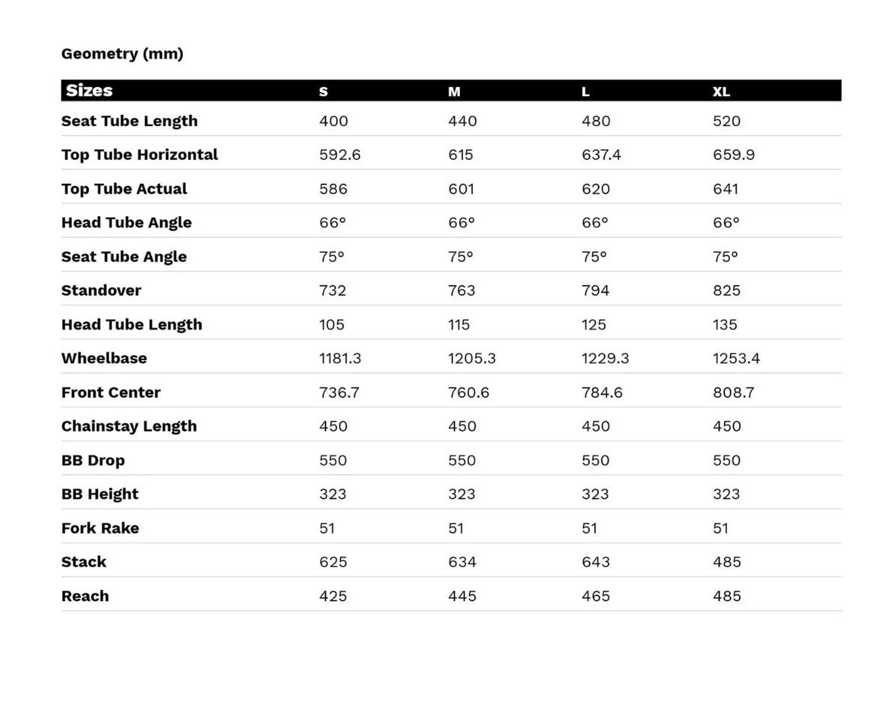This screenshot has width=880, height=704.
Task: Click the 794 standover value
Action: (596, 291)
